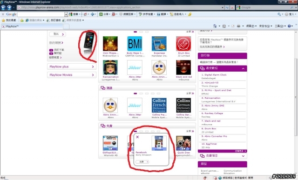The height and width of the screenshot is (180, 298).
Task: Click the vertical page scrollbar
Action: (296, 97)
